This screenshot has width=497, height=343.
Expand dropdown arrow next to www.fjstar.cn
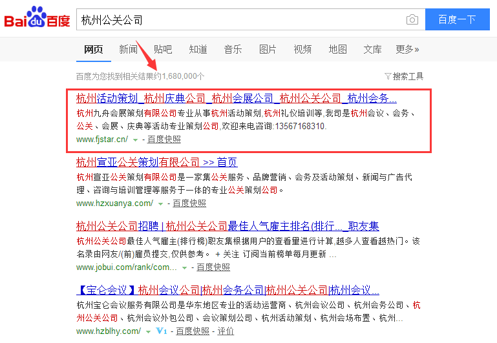click(135, 140)
